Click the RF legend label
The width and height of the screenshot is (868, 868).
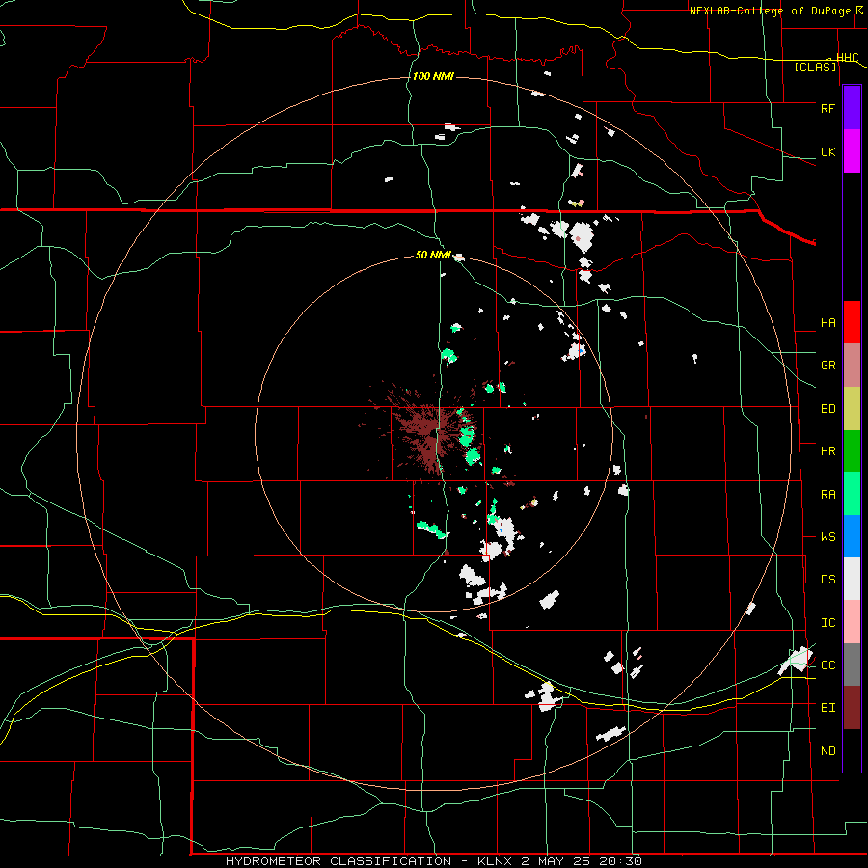pyautogui.click(x=827, y=108)
